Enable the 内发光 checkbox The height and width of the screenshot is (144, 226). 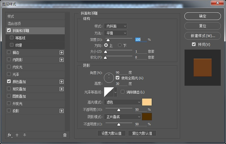(x=9, y=67)
